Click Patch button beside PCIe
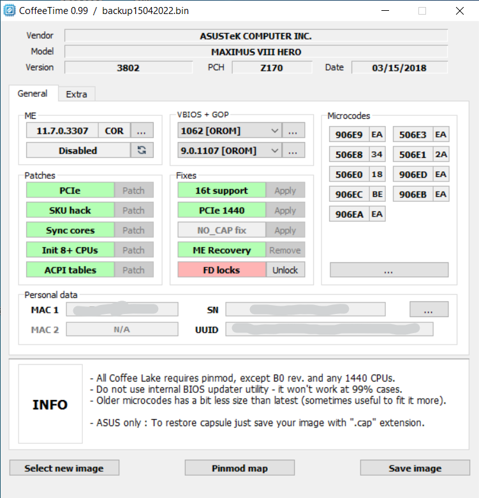 tap(133, 190)
